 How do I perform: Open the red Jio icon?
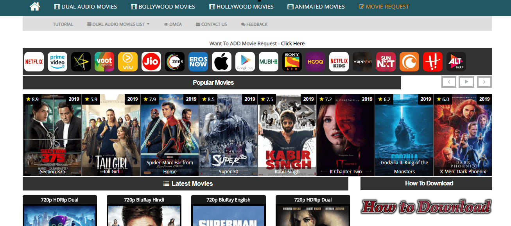(x=151, y=62)
